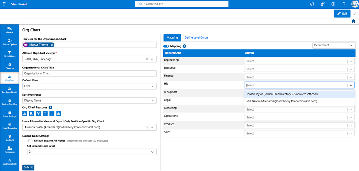Open Global Filters settings
This screenshot has height=171, width=359.
coord(10,54)
